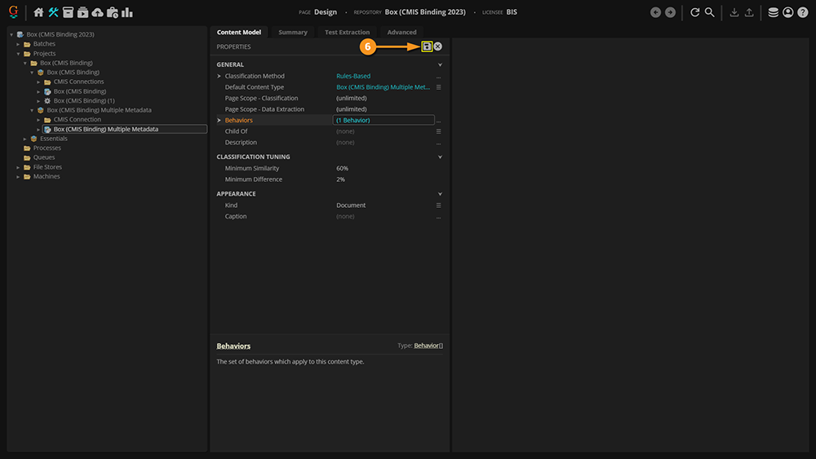Expand the Essentials node
The image size is (816, 459).
click(25, 139)
